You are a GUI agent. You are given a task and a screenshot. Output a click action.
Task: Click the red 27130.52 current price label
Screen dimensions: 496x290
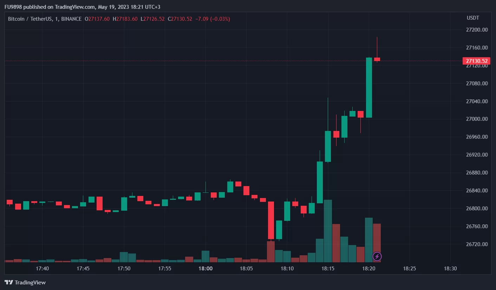(x=477, y=61)
